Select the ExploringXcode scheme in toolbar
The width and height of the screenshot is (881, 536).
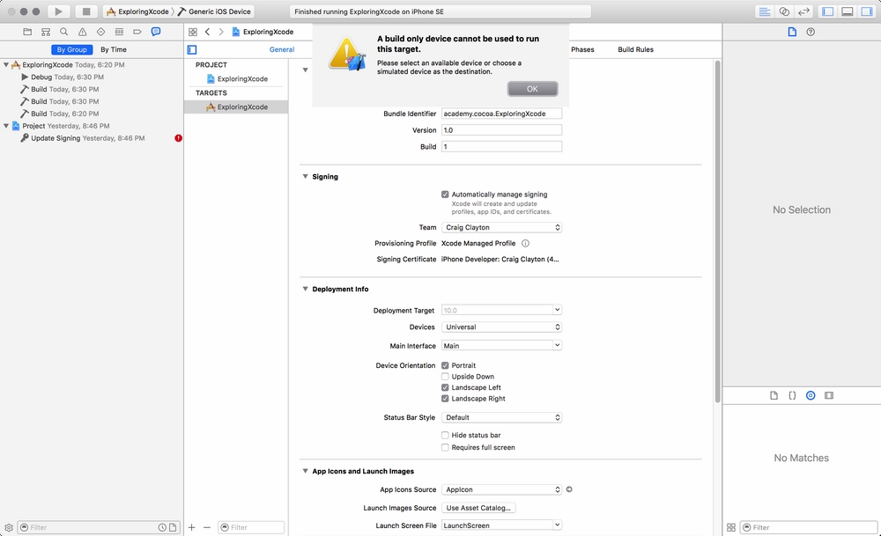click(x=137, y=11)
